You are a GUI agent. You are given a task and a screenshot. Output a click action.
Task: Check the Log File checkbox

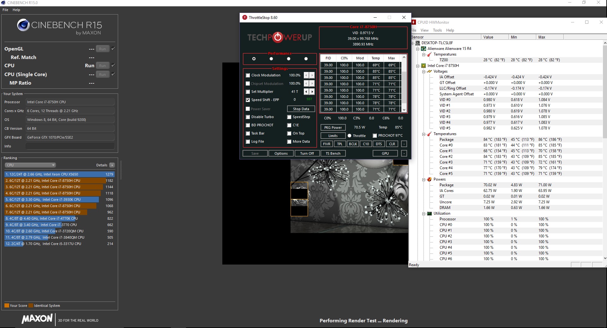pyautogui.click(x=248, y=142)
